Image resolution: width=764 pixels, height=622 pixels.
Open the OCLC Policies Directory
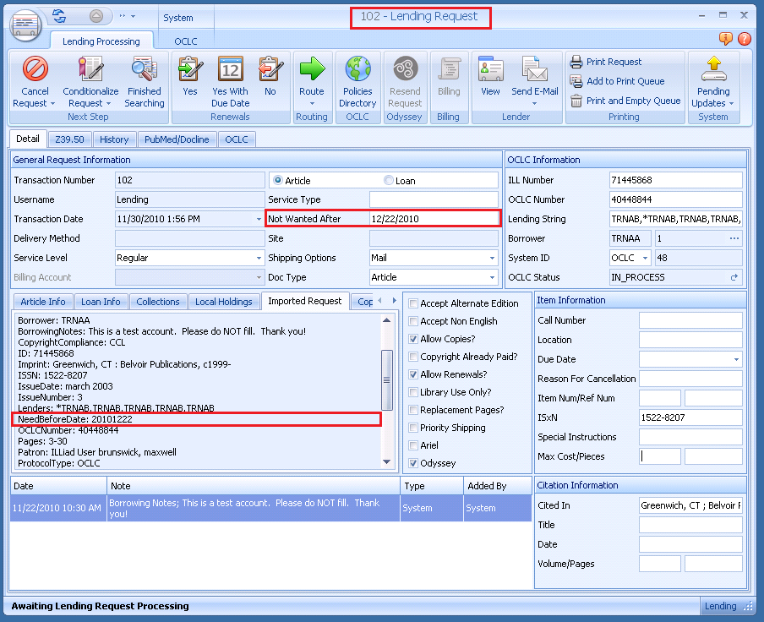(357, 69)
